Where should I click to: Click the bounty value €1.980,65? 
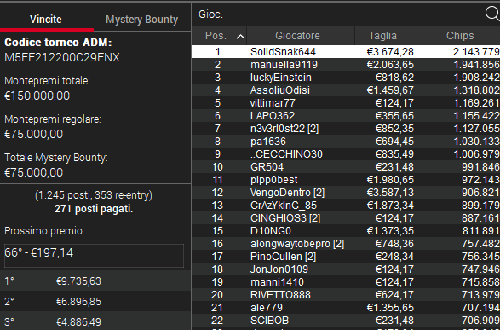(x=390, y=180)
